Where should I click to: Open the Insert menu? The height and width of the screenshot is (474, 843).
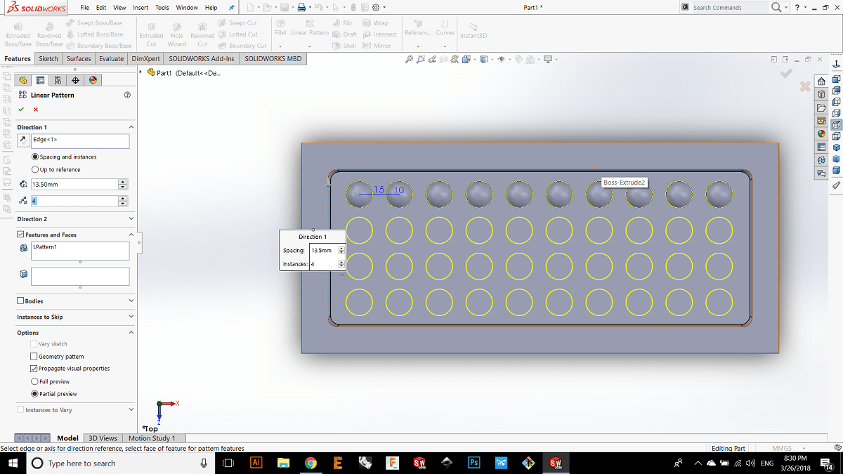[x=140, y=7]
